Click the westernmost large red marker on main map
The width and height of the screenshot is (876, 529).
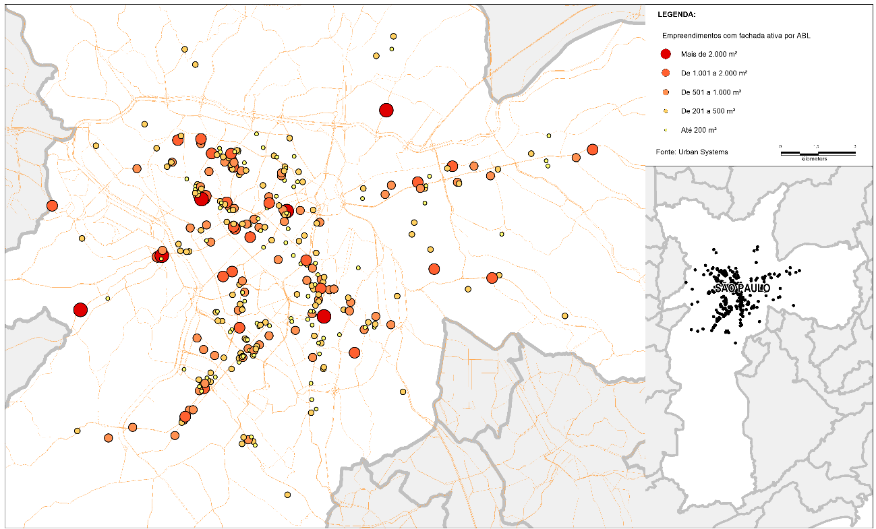click(81, 310)
